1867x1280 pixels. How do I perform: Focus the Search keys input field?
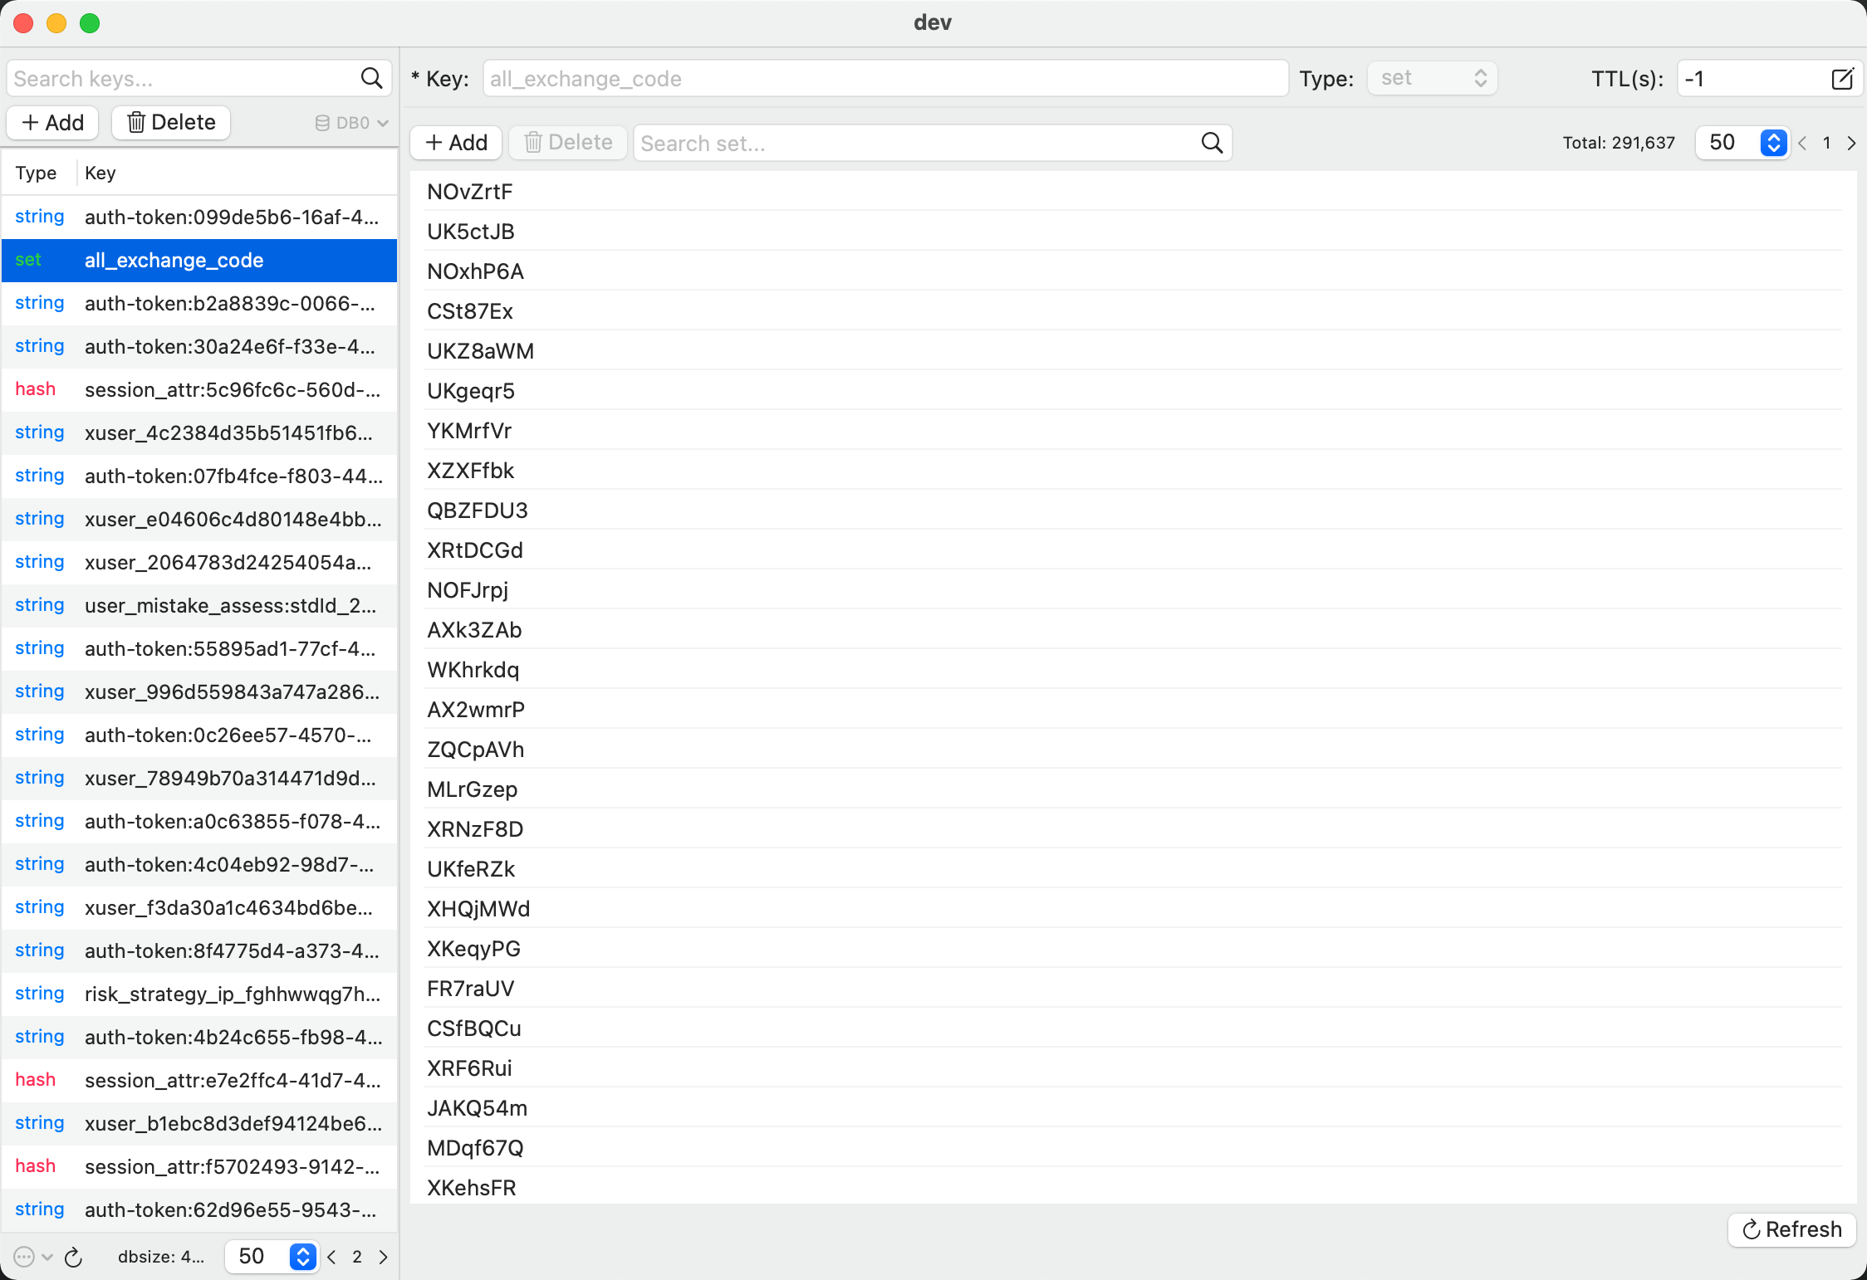[183, 78]
